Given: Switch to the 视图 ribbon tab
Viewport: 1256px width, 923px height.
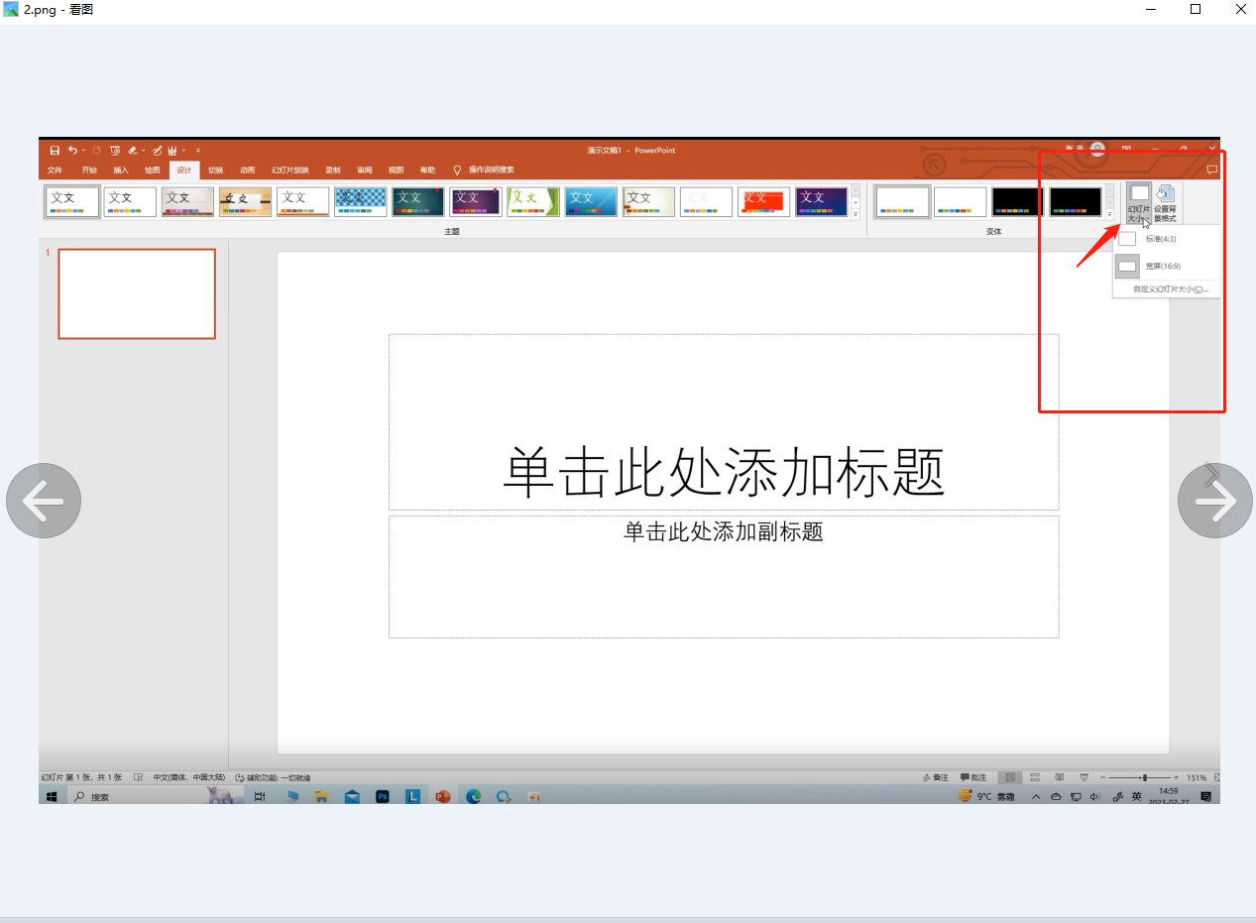Looking at the screenshot, I should point(396,171).
